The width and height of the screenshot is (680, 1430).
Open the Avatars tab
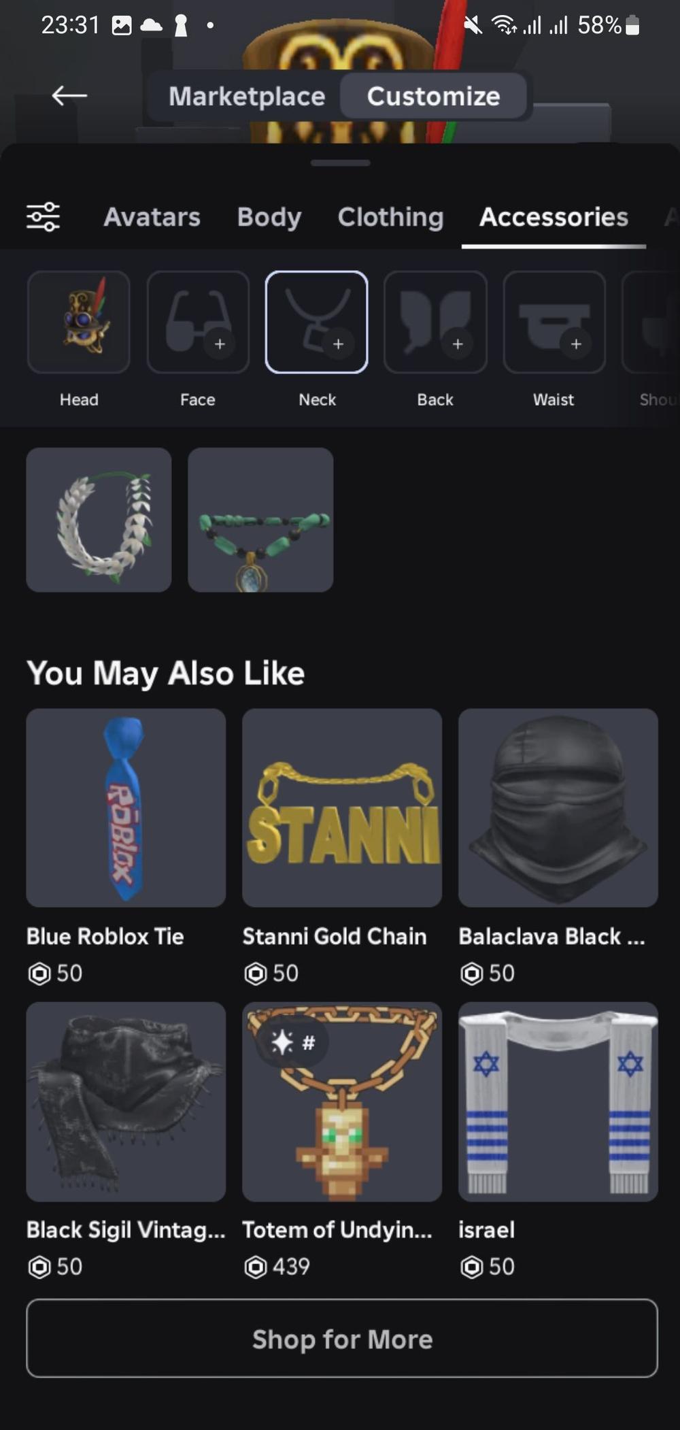(x=152, y=217)
